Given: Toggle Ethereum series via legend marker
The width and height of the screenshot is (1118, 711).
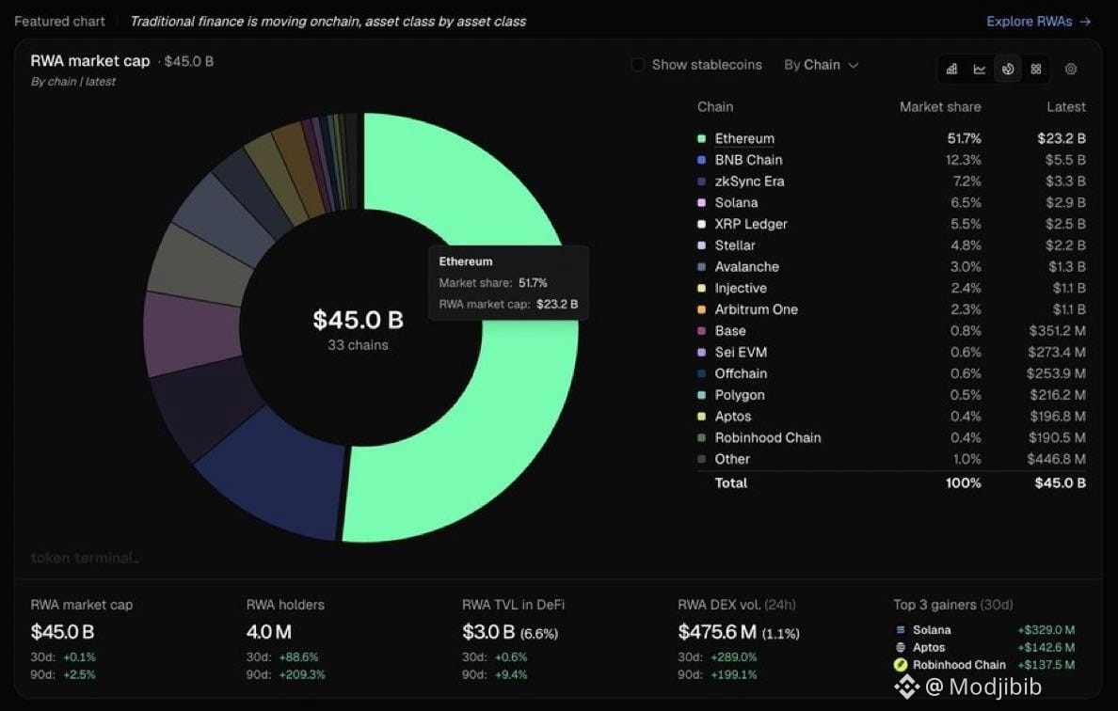Looking at the screenshot, I should (702, 139).
